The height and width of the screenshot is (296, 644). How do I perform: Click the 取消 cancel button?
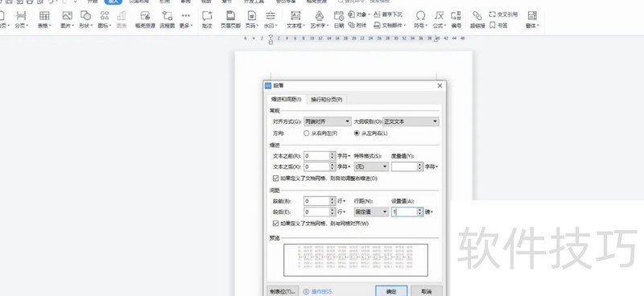pyautogui.click(x=427, y=291)
